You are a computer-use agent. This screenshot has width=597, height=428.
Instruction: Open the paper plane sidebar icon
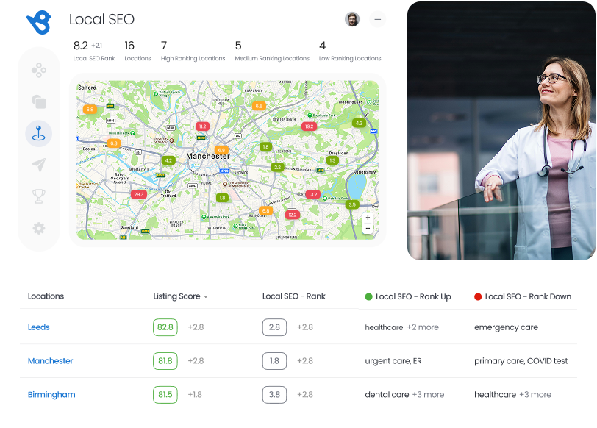tap(39, 165)
